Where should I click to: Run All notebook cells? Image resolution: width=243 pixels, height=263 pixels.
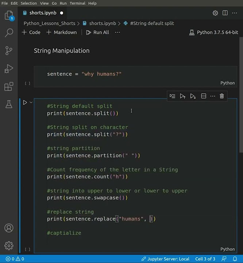[97, 32]
